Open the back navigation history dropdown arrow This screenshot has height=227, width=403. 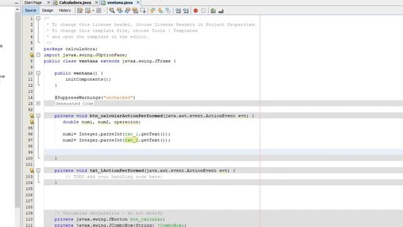(x=93, y=11)
